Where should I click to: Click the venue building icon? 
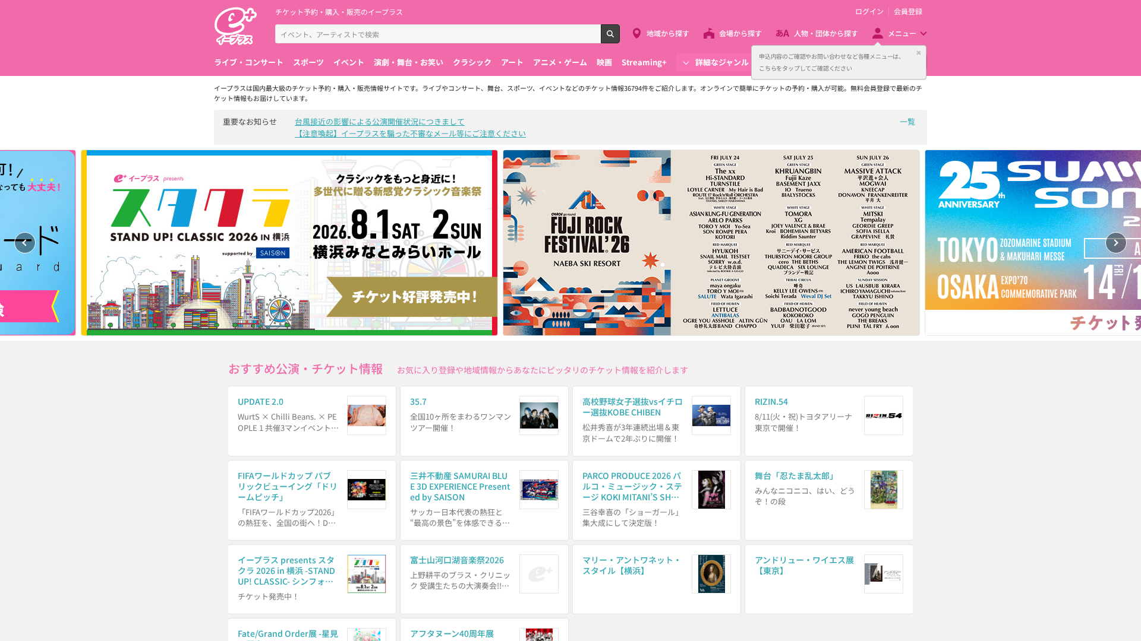[709, 34]
